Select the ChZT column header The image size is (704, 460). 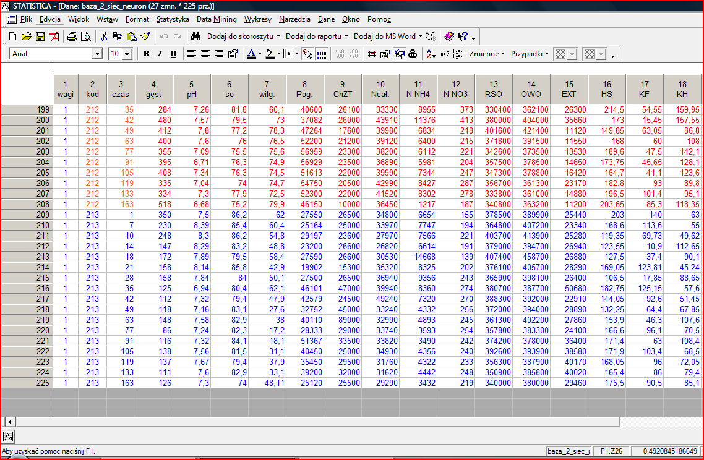[342, 89]
